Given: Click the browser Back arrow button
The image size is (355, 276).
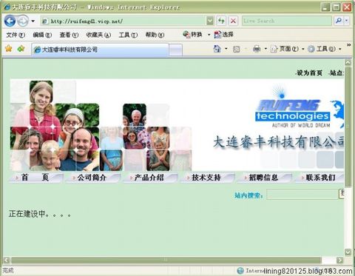Looking at the screenshot, I should (x=10, y=21).
